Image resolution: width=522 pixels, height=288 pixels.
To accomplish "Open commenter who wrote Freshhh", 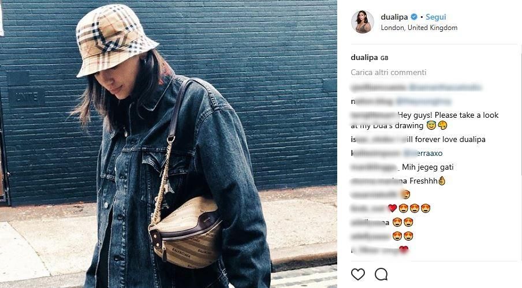I will point(379,181).
